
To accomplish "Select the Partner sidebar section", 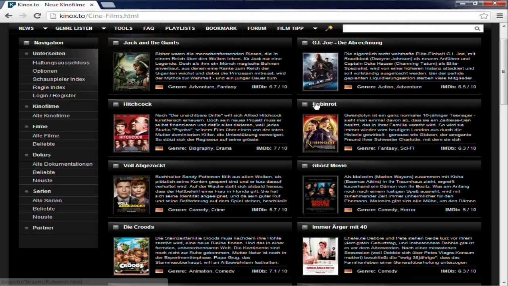I will point(43,228).
